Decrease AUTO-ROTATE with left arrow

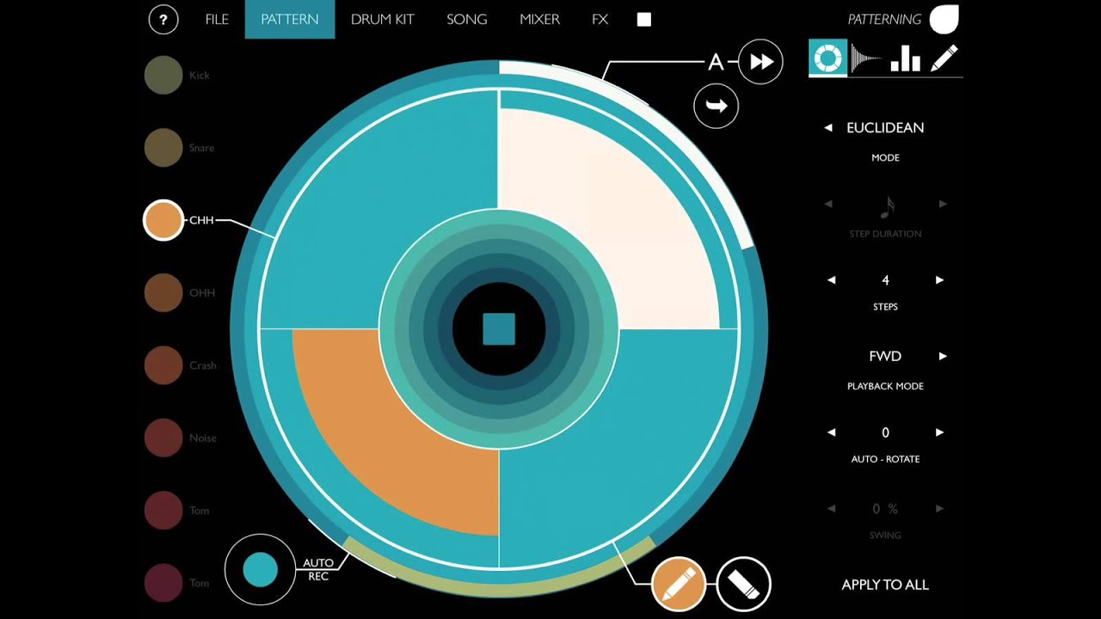[831, 432]
